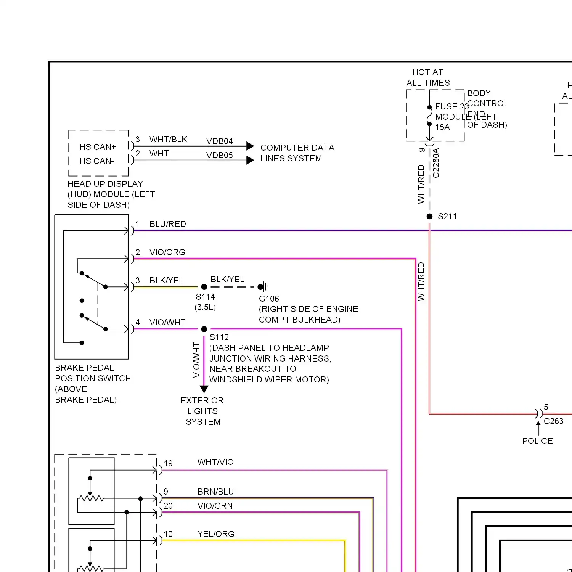Select the VDB04 circuit label
The width and height of the screenshot is (572, 572).
(219, 141)
